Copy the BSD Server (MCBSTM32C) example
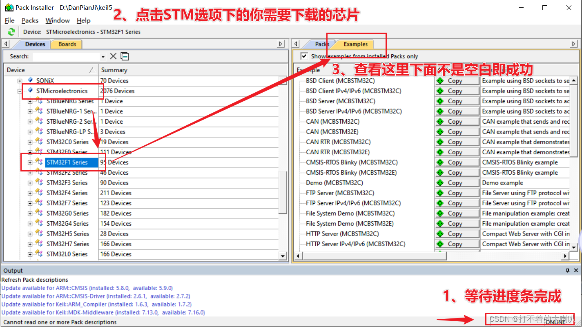 pyautogui.click(x=457, y=101)
